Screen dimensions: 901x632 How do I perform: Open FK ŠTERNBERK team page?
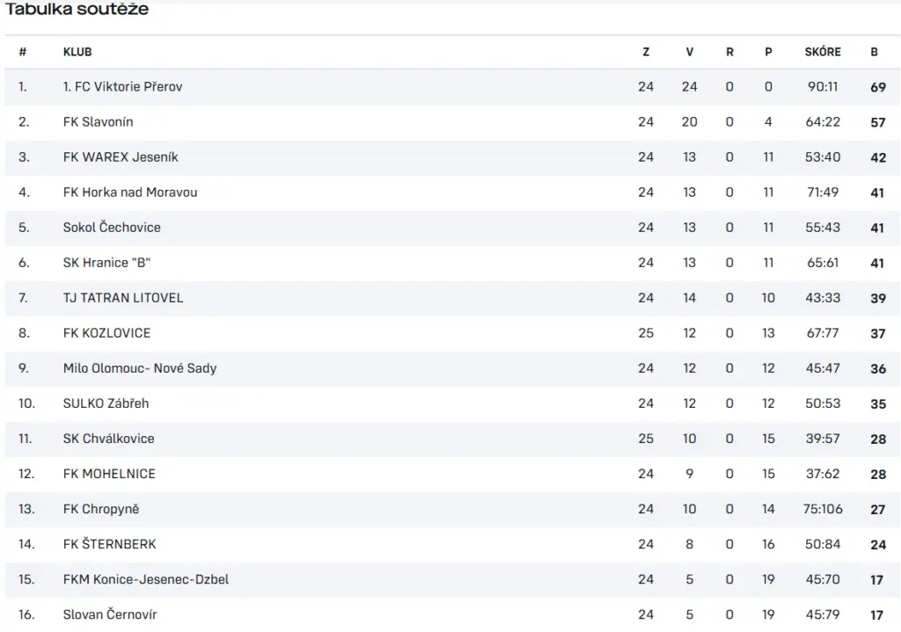point(109,544)
